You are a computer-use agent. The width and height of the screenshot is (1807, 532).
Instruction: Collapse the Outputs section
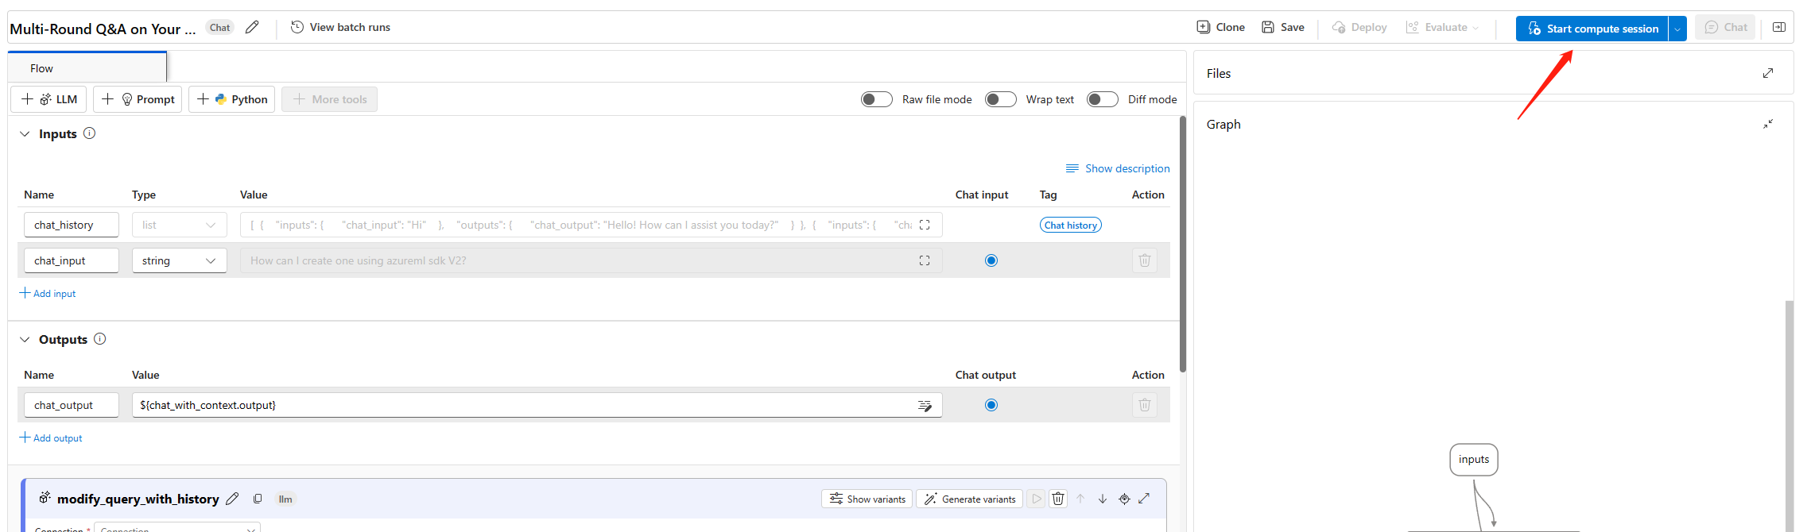tap(25, 339)
